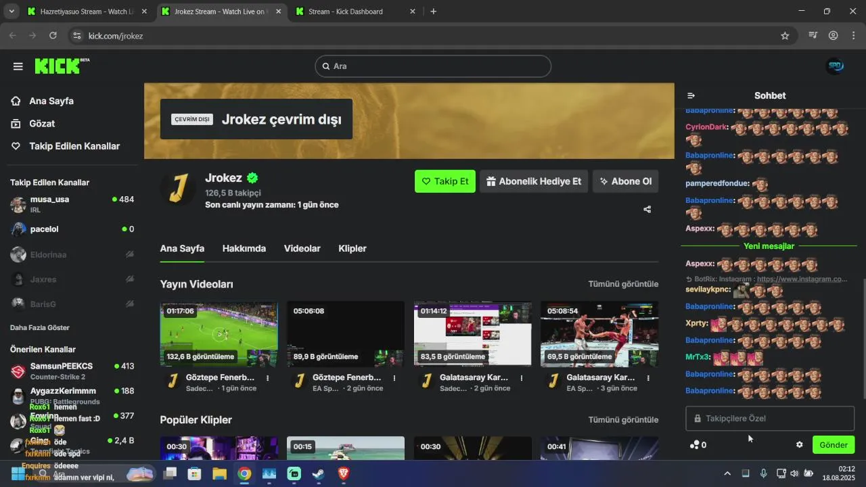The image size is (866, 487).
Task: Click the chat scrollbar
Action: tap(863, 338)
